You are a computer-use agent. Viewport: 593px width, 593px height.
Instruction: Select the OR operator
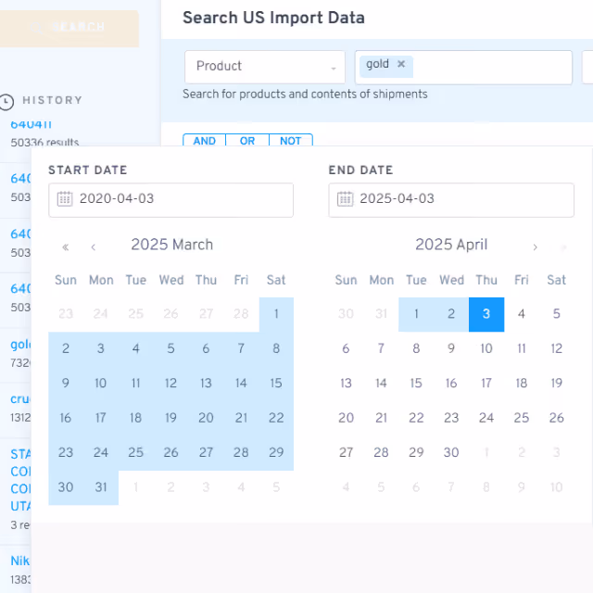pyautogui.click(x=247, y=140)
